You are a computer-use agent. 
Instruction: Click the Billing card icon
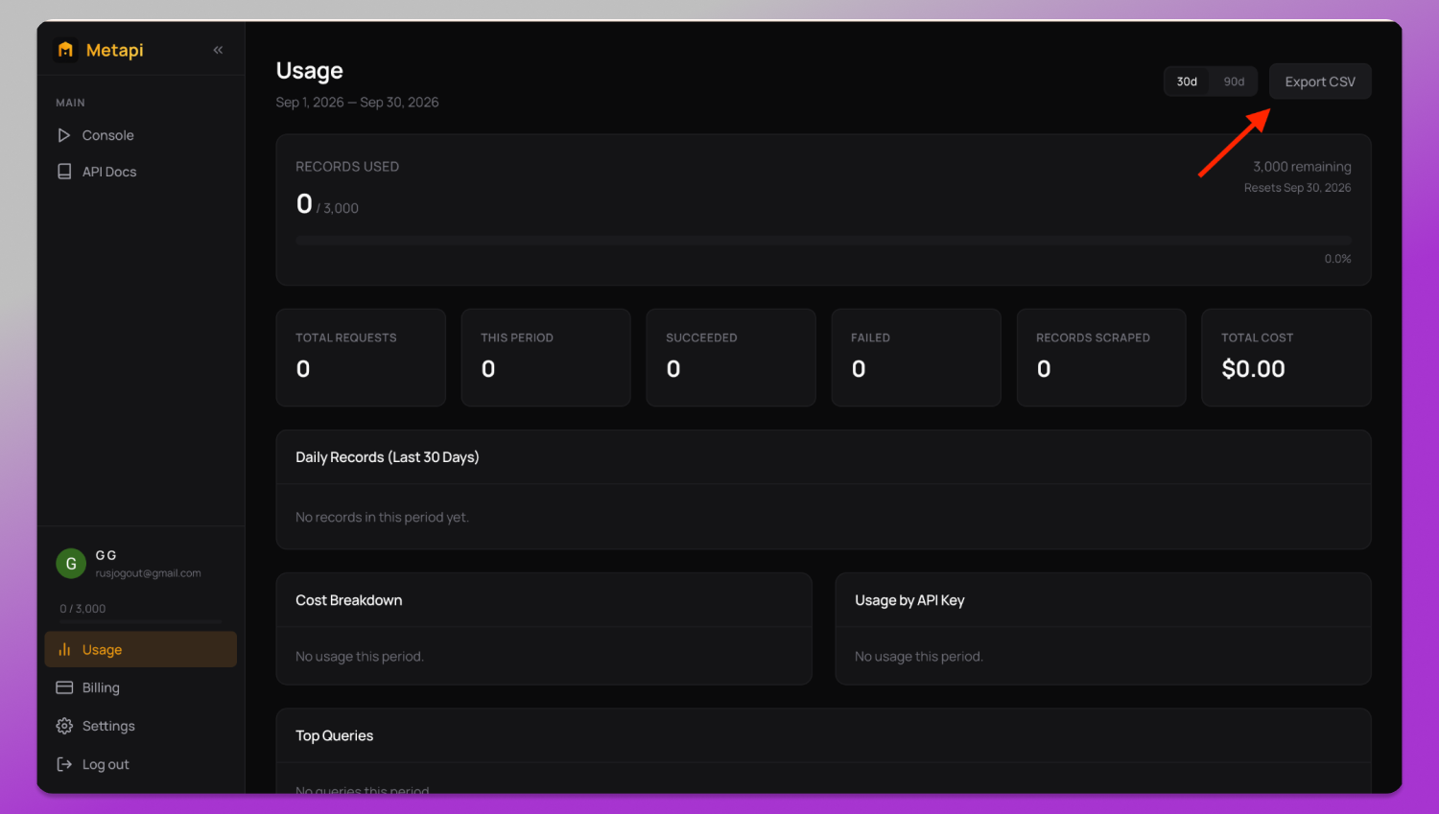click(64, 687)
